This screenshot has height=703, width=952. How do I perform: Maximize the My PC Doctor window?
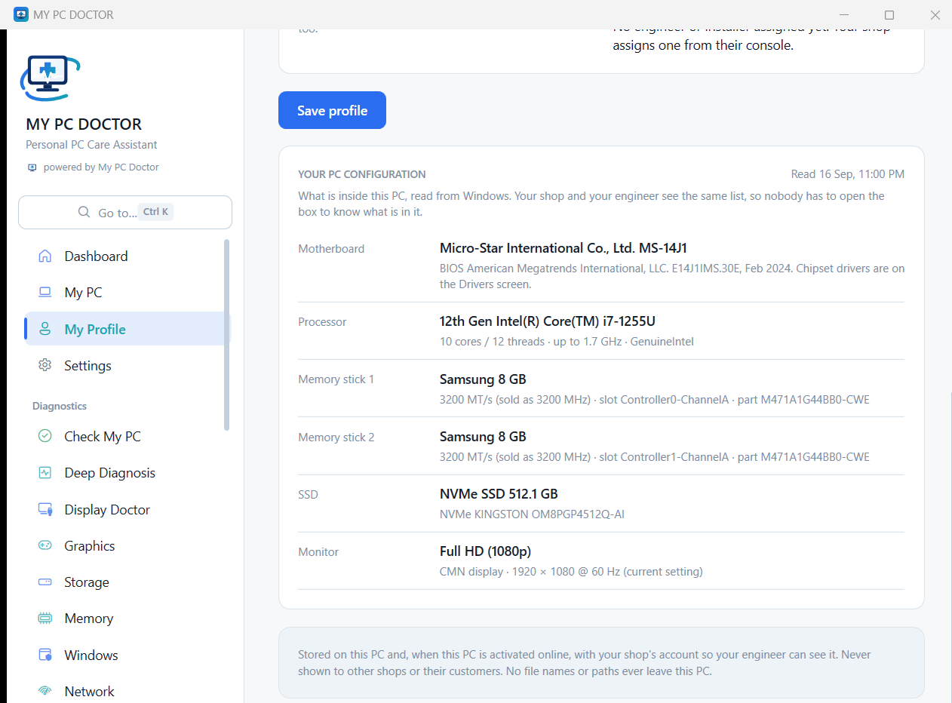coord(889,15)
